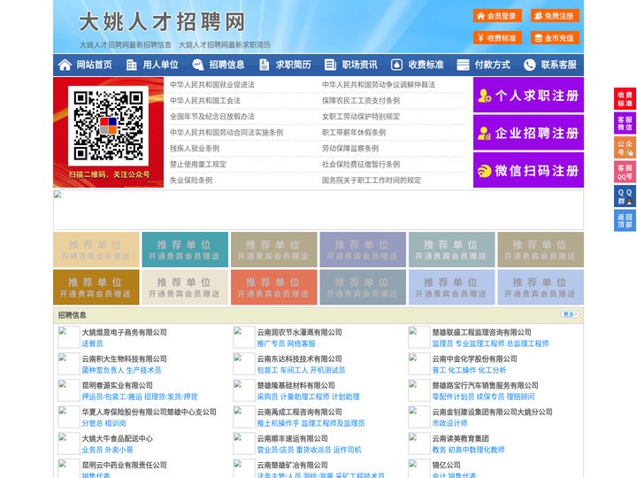Screen dimensions: 637x478
Task: Click the 网络客服 job link
Action: (x=301, y=343)
